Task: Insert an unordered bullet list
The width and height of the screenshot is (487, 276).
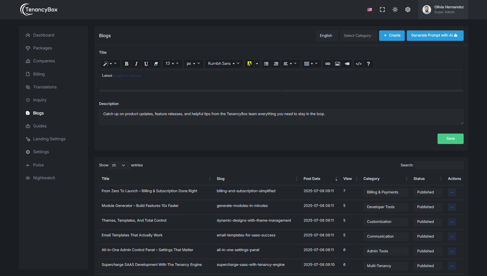Action: coord(266,64)
